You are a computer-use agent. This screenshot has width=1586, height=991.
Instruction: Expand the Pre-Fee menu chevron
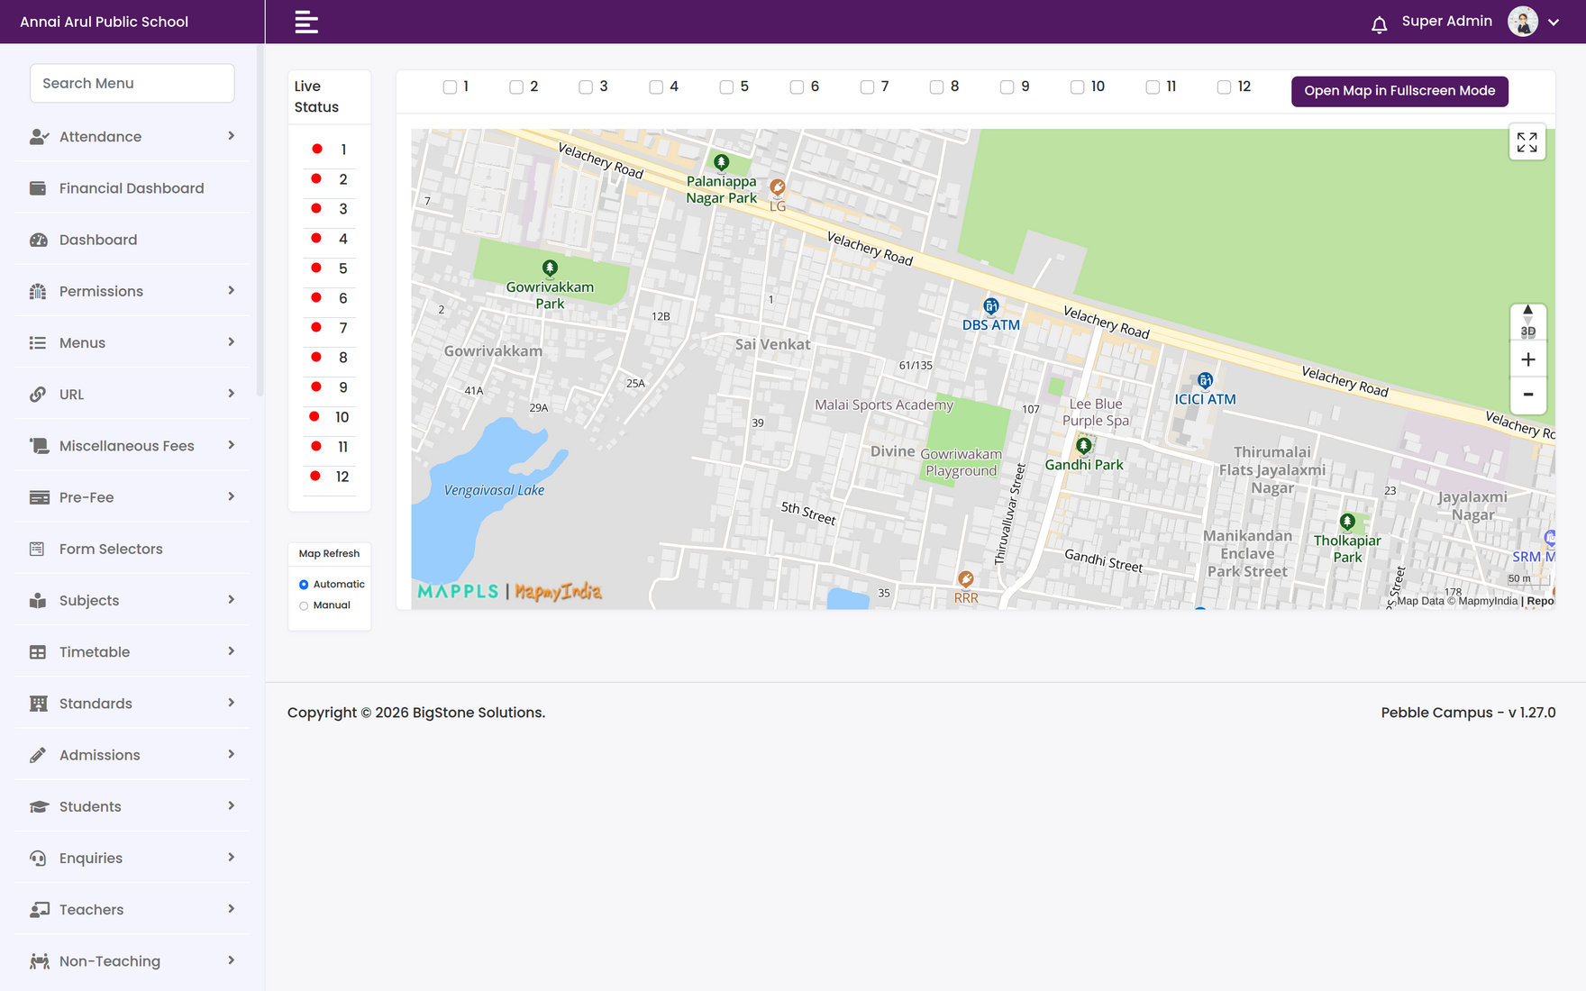click(232, 496)
